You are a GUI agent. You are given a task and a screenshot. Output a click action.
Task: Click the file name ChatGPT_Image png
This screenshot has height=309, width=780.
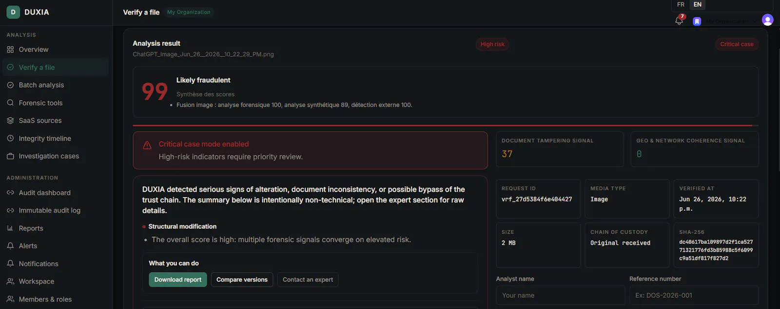203,55
